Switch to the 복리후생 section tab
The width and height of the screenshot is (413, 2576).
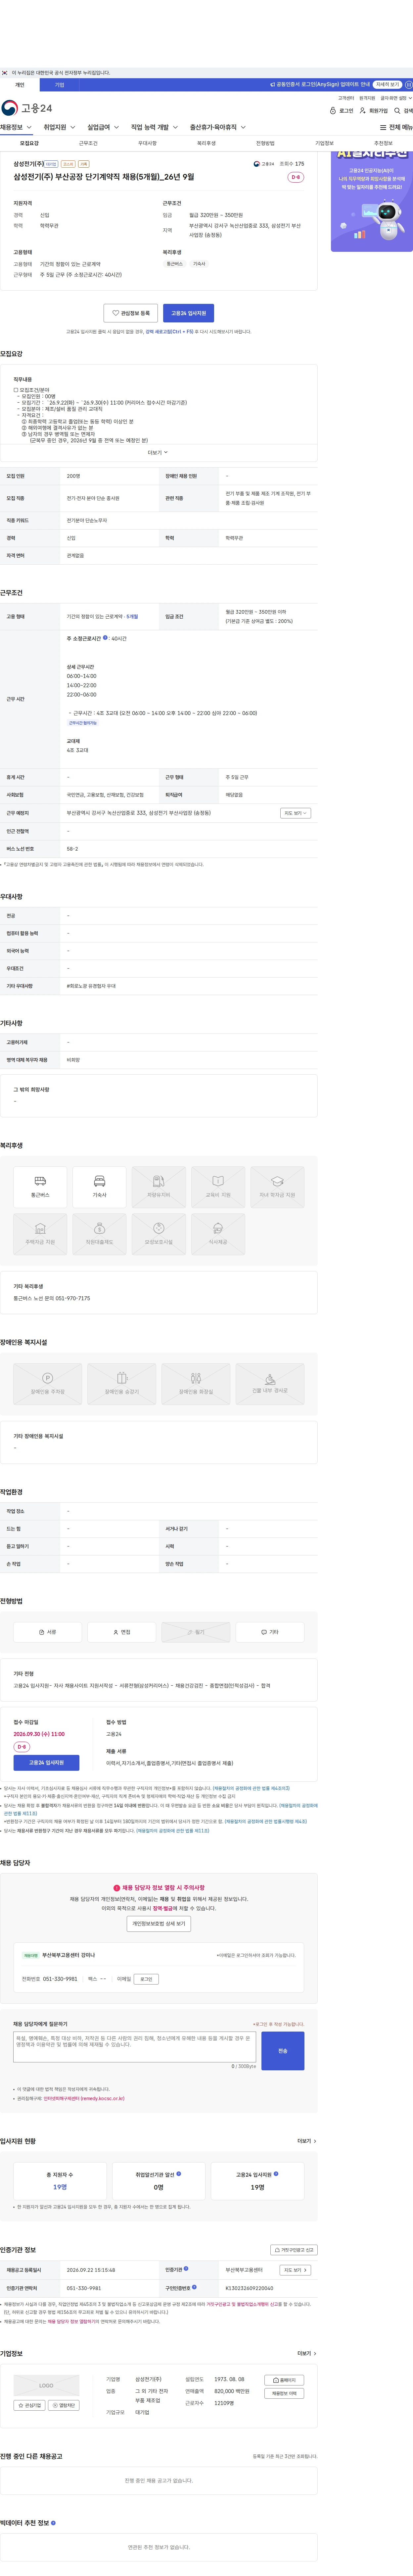206,143
